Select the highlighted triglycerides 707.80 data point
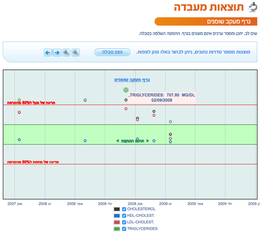The height and width of the screenshot is (232, 260). click(126, 90)
